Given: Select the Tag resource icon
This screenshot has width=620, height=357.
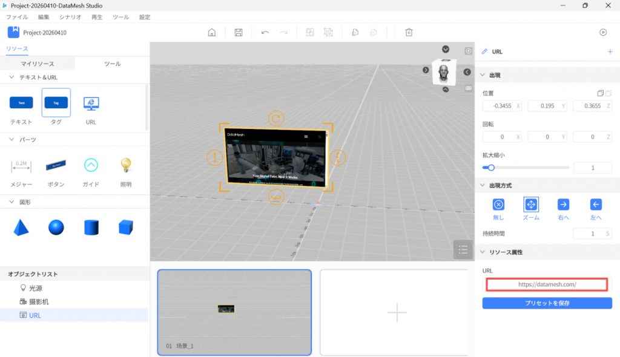Looking at the screenshot, I should [x=56, y=103].
